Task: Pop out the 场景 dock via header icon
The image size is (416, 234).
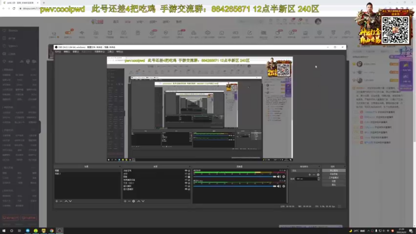Action: tap(120, 166)
